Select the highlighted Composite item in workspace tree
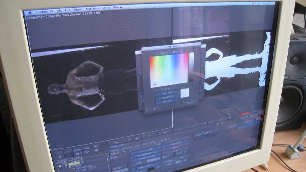Viewport: 306px width, 172px height. pyautogui.click(x=74, y=163)
